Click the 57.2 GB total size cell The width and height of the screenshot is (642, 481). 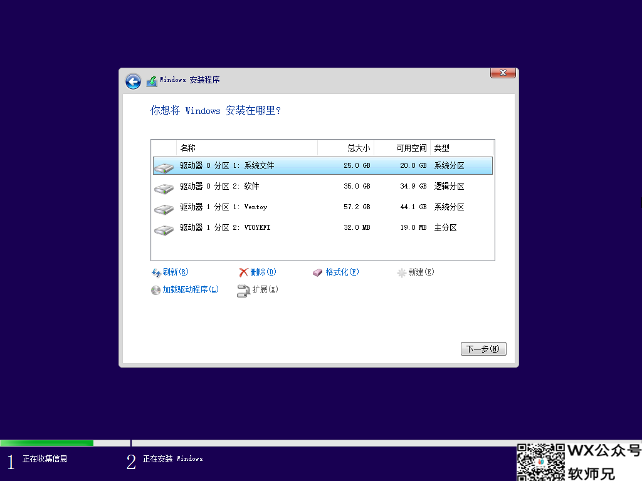(x=357, y=207)
